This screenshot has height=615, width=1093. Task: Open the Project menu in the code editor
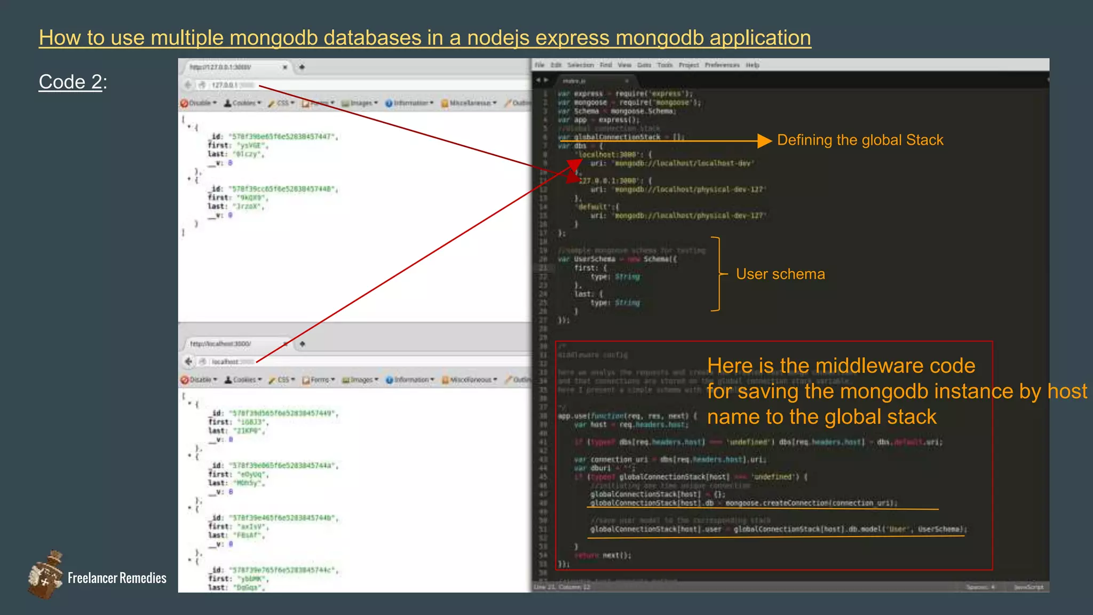click(x=688, y=65)
